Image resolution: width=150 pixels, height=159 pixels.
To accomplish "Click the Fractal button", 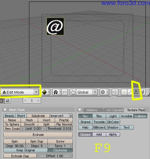I will tap(64, 120).
